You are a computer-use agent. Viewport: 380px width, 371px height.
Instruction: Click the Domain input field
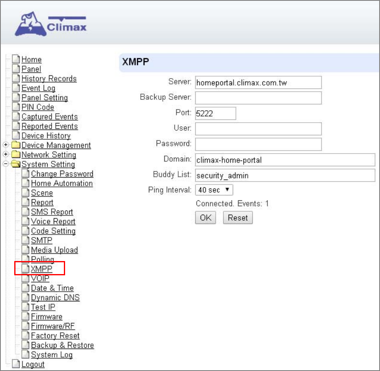tap(285, 160)
